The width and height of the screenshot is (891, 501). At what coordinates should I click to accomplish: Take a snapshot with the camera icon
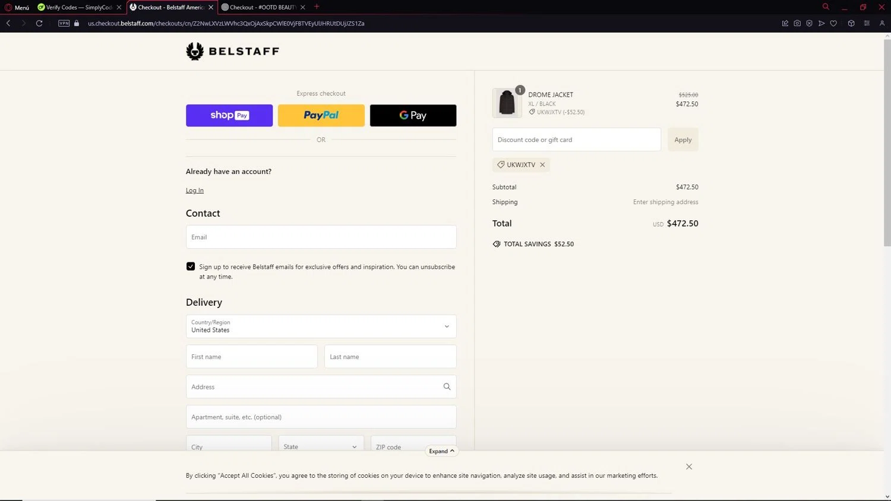click(x=797, y=23)
